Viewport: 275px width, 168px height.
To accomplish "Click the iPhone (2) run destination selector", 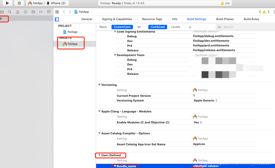I will 57,3.
